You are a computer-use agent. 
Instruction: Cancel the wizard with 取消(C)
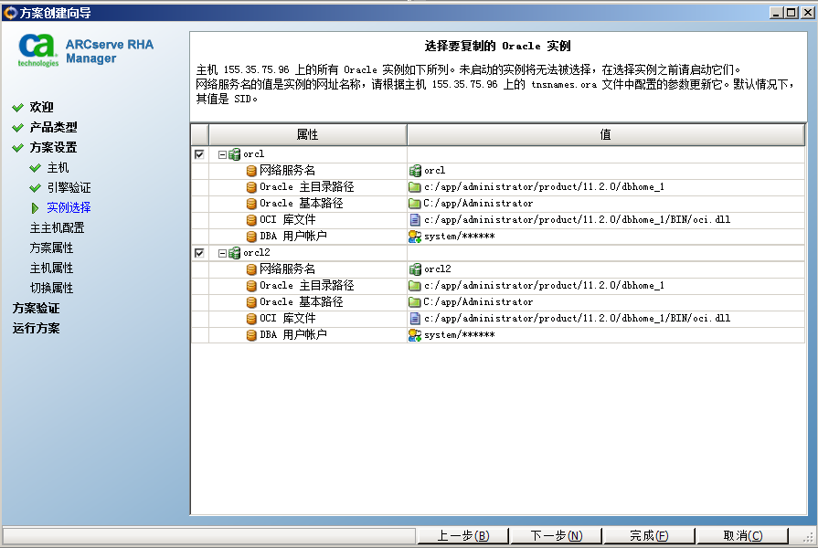coord(742,535)
